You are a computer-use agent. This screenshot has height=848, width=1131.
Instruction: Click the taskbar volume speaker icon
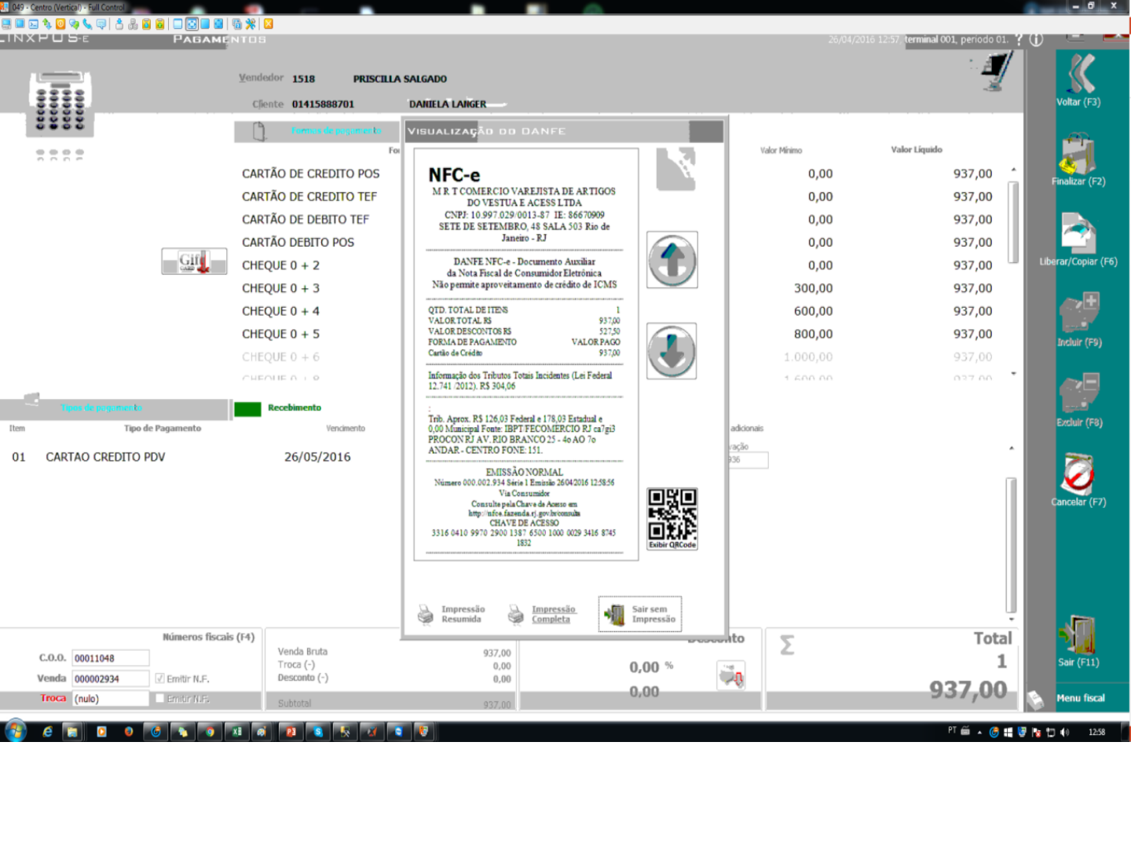tap(1065, 732)
